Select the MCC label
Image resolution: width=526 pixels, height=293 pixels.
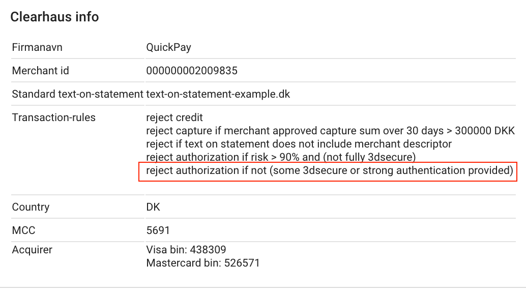[x=23, y=230]
